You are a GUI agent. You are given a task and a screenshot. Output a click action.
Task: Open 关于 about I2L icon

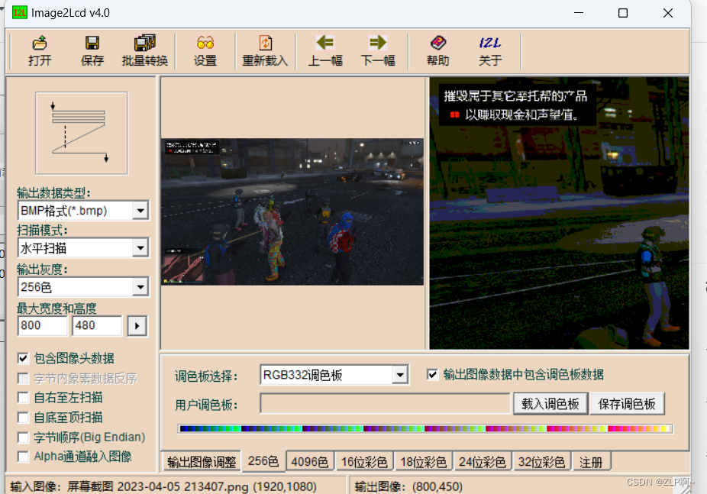tap(490, 50)
